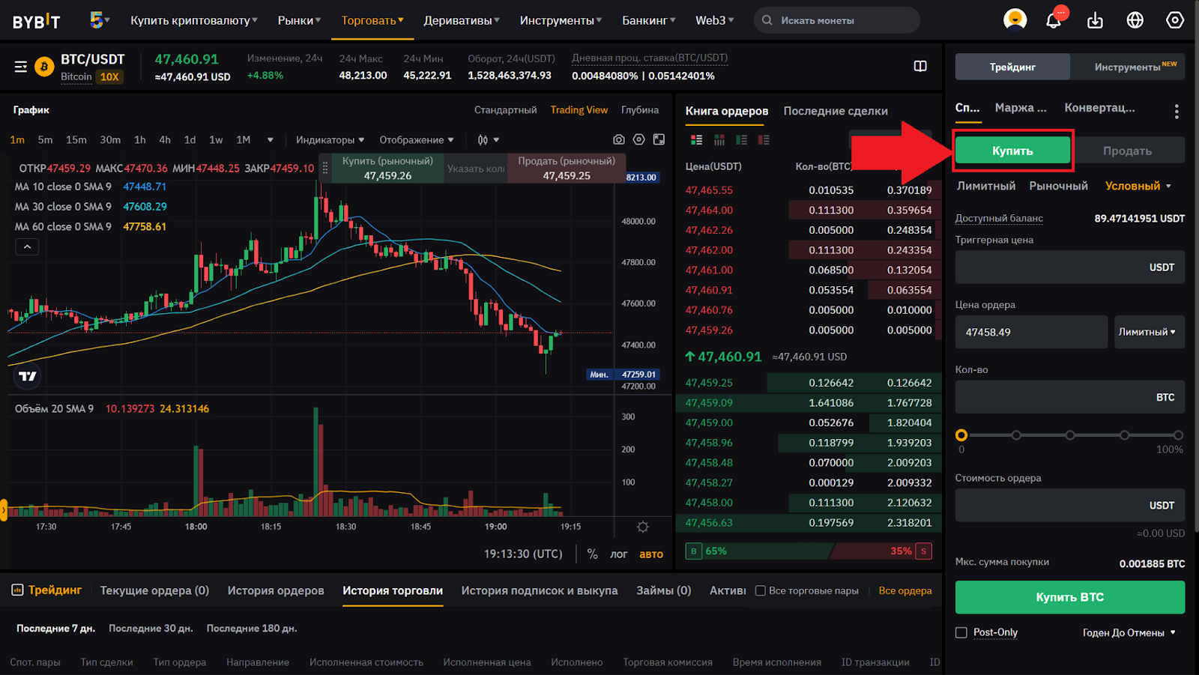Open the 'Деривативы' menu
Image resolution: width=1199 pixels, height=675 pixels.
[462, 20]
